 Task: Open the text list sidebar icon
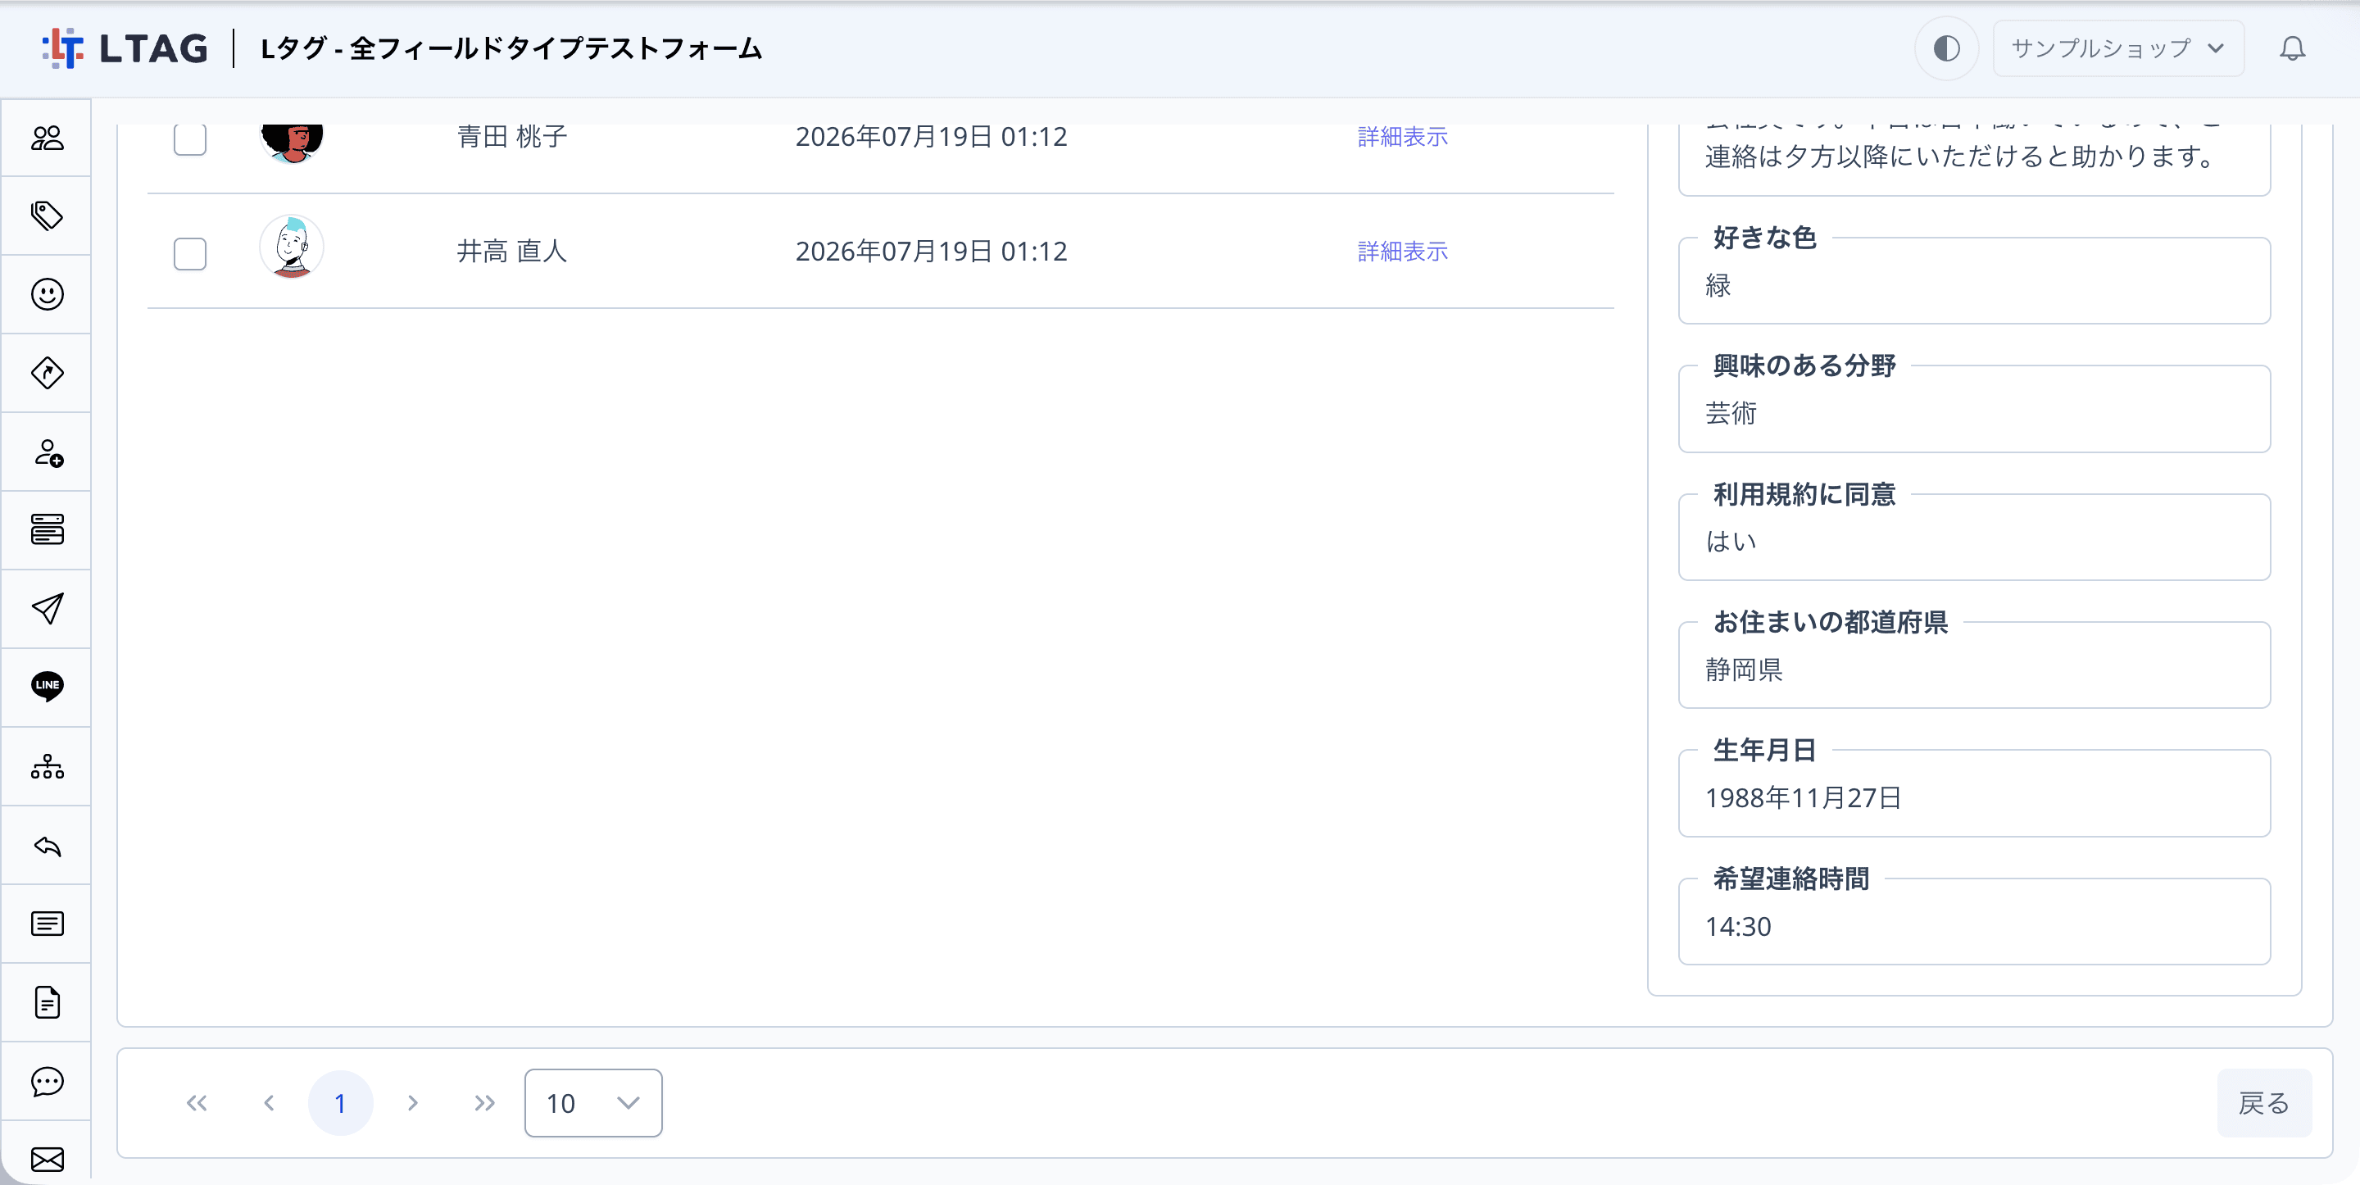47,924
